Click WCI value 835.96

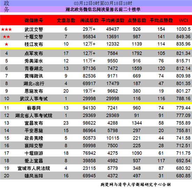pos(183,44)
